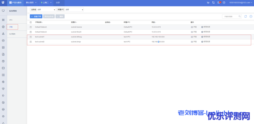Select the NAT网关 item in sidebar

(12, 34)
